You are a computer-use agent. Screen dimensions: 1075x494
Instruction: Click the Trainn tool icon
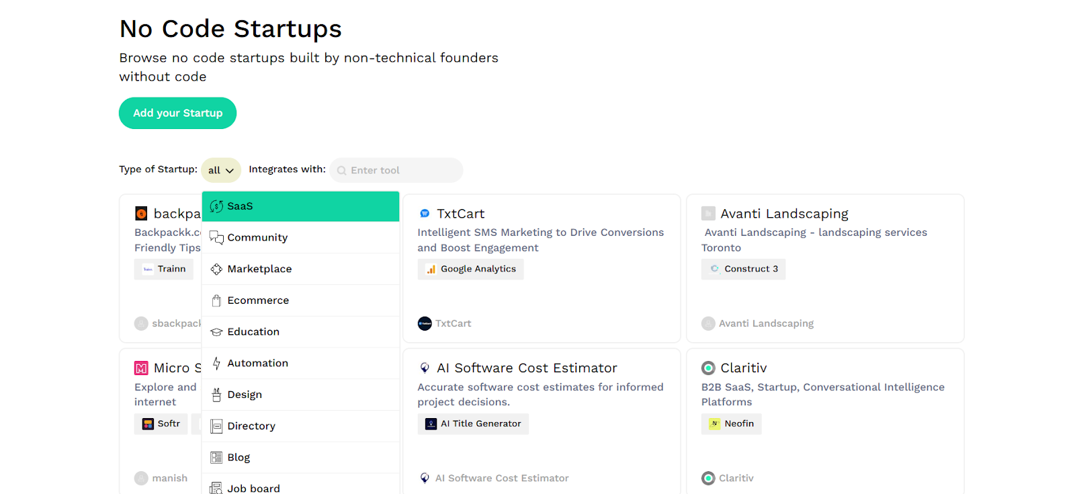(148, 270)
